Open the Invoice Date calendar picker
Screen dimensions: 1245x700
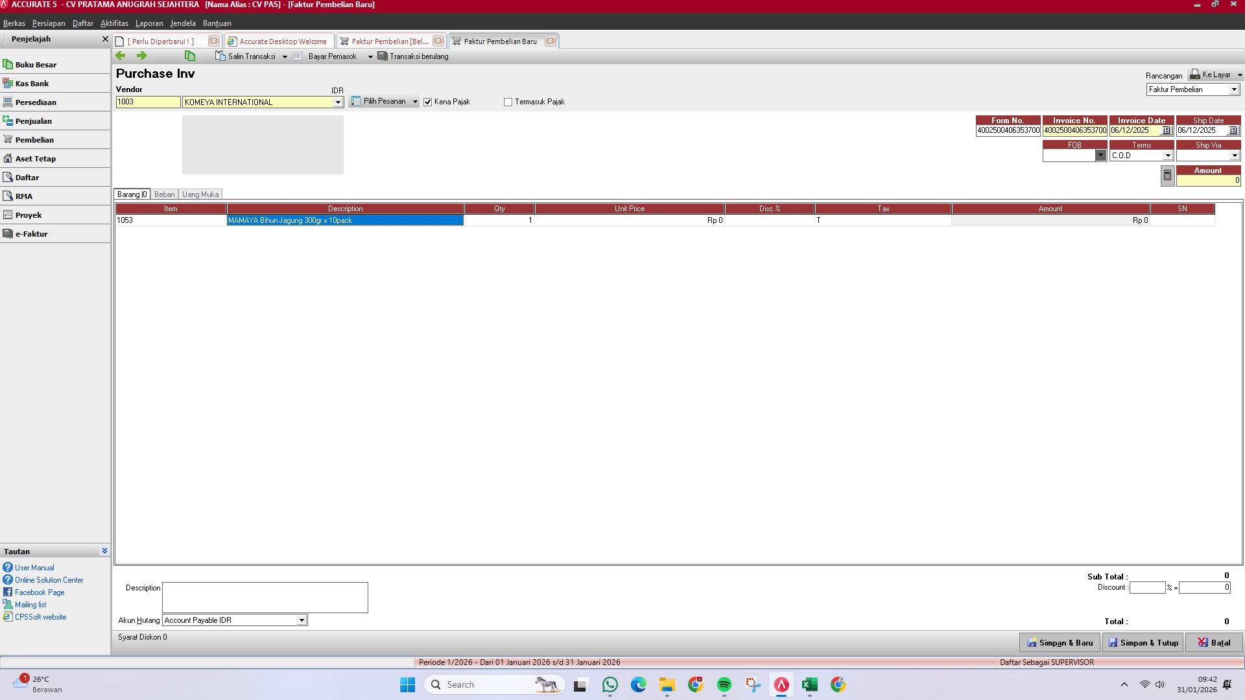(1165, 130)
